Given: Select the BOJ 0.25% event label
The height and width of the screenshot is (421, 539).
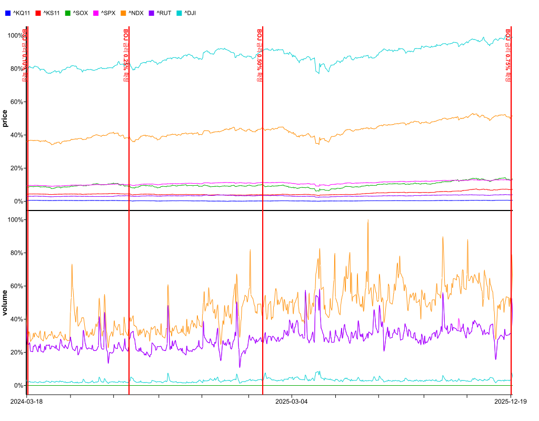Looking at the screenshot, I should tap(125, 56).
